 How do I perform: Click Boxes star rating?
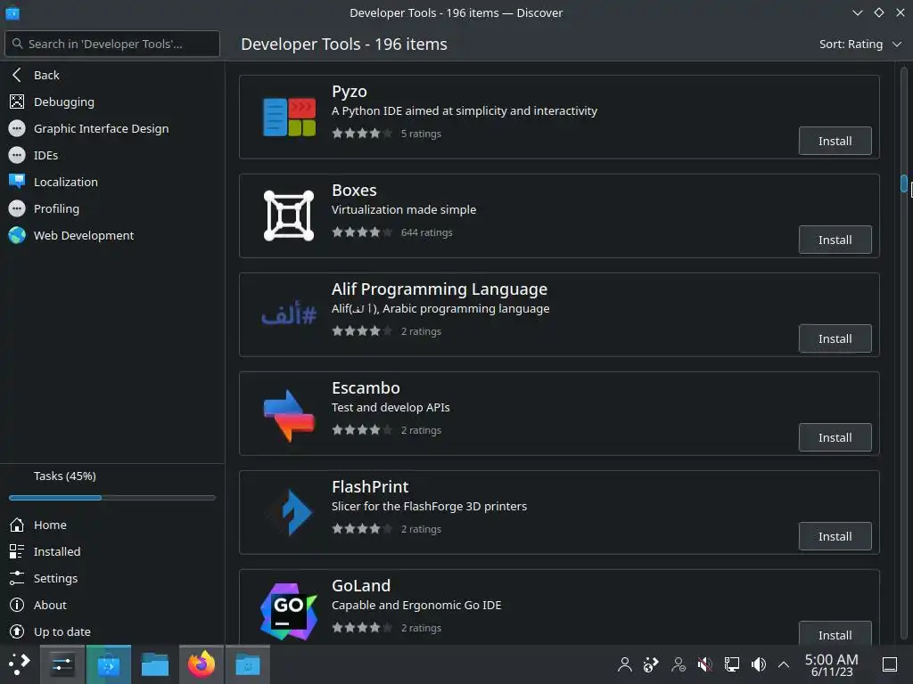coord(362,232)
